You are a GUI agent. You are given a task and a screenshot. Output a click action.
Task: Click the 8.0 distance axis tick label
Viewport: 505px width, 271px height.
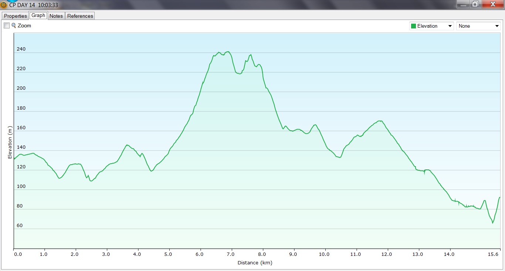pyautogui.click(x=262, y=254)
